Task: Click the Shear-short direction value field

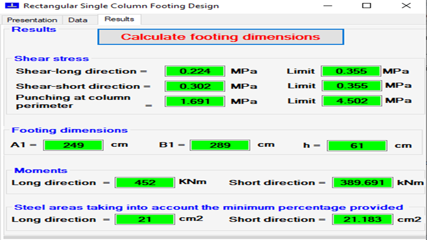Action: pyautogui.click(x=195, y=86)
